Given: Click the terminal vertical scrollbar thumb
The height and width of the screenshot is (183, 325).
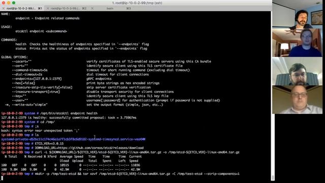Looking at the screenshot, I should pyautogui.click(x=273, y=178).
